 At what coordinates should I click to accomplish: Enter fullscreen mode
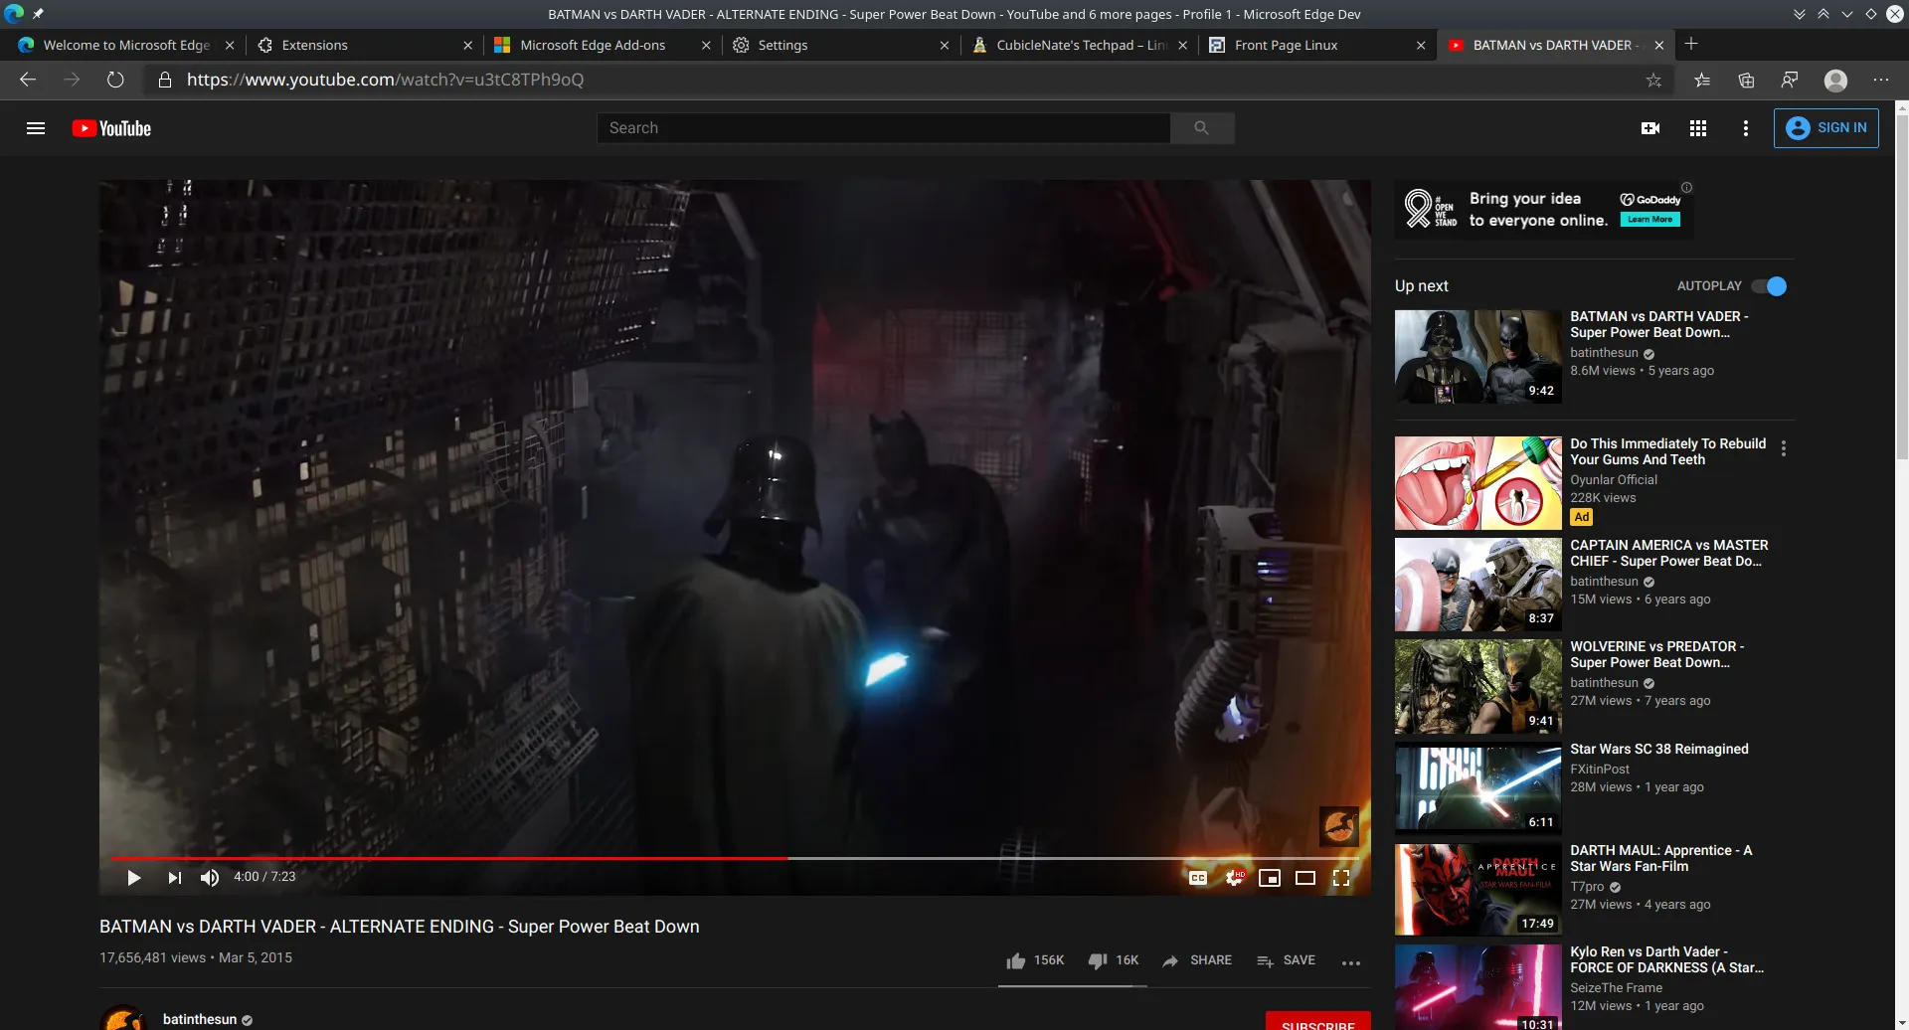(1341, 878)
